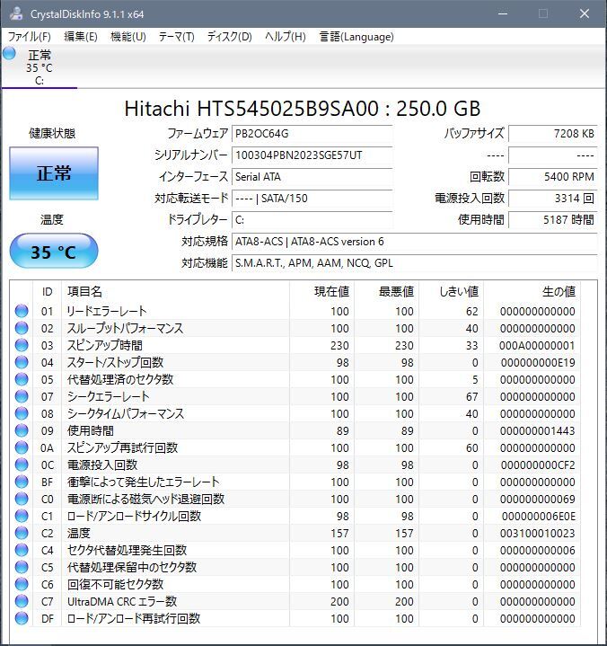Click the status icon for スピンアップ時間 row
This screenshot has height=646, width=607.
[x=22, y=346]
